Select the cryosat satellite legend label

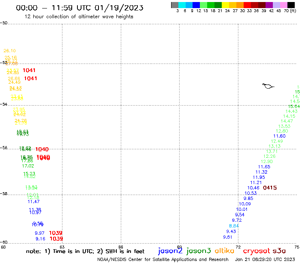pyautogui.click(x=257, y=251)
